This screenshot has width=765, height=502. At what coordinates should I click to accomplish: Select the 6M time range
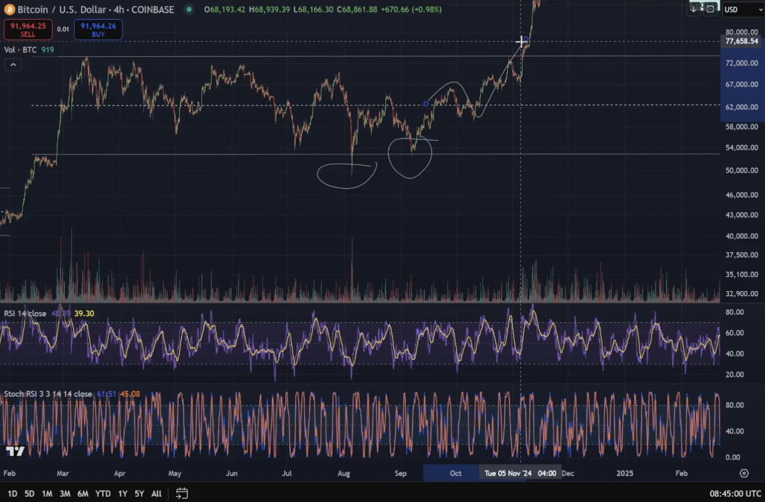tap(83, 493)
